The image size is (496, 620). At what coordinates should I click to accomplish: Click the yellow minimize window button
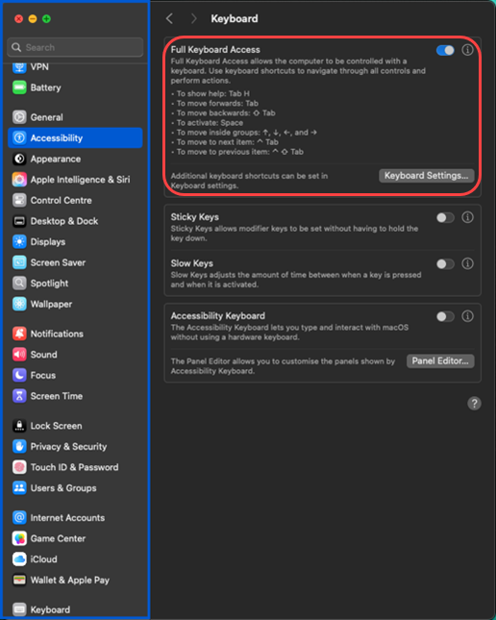coord(33,19)
